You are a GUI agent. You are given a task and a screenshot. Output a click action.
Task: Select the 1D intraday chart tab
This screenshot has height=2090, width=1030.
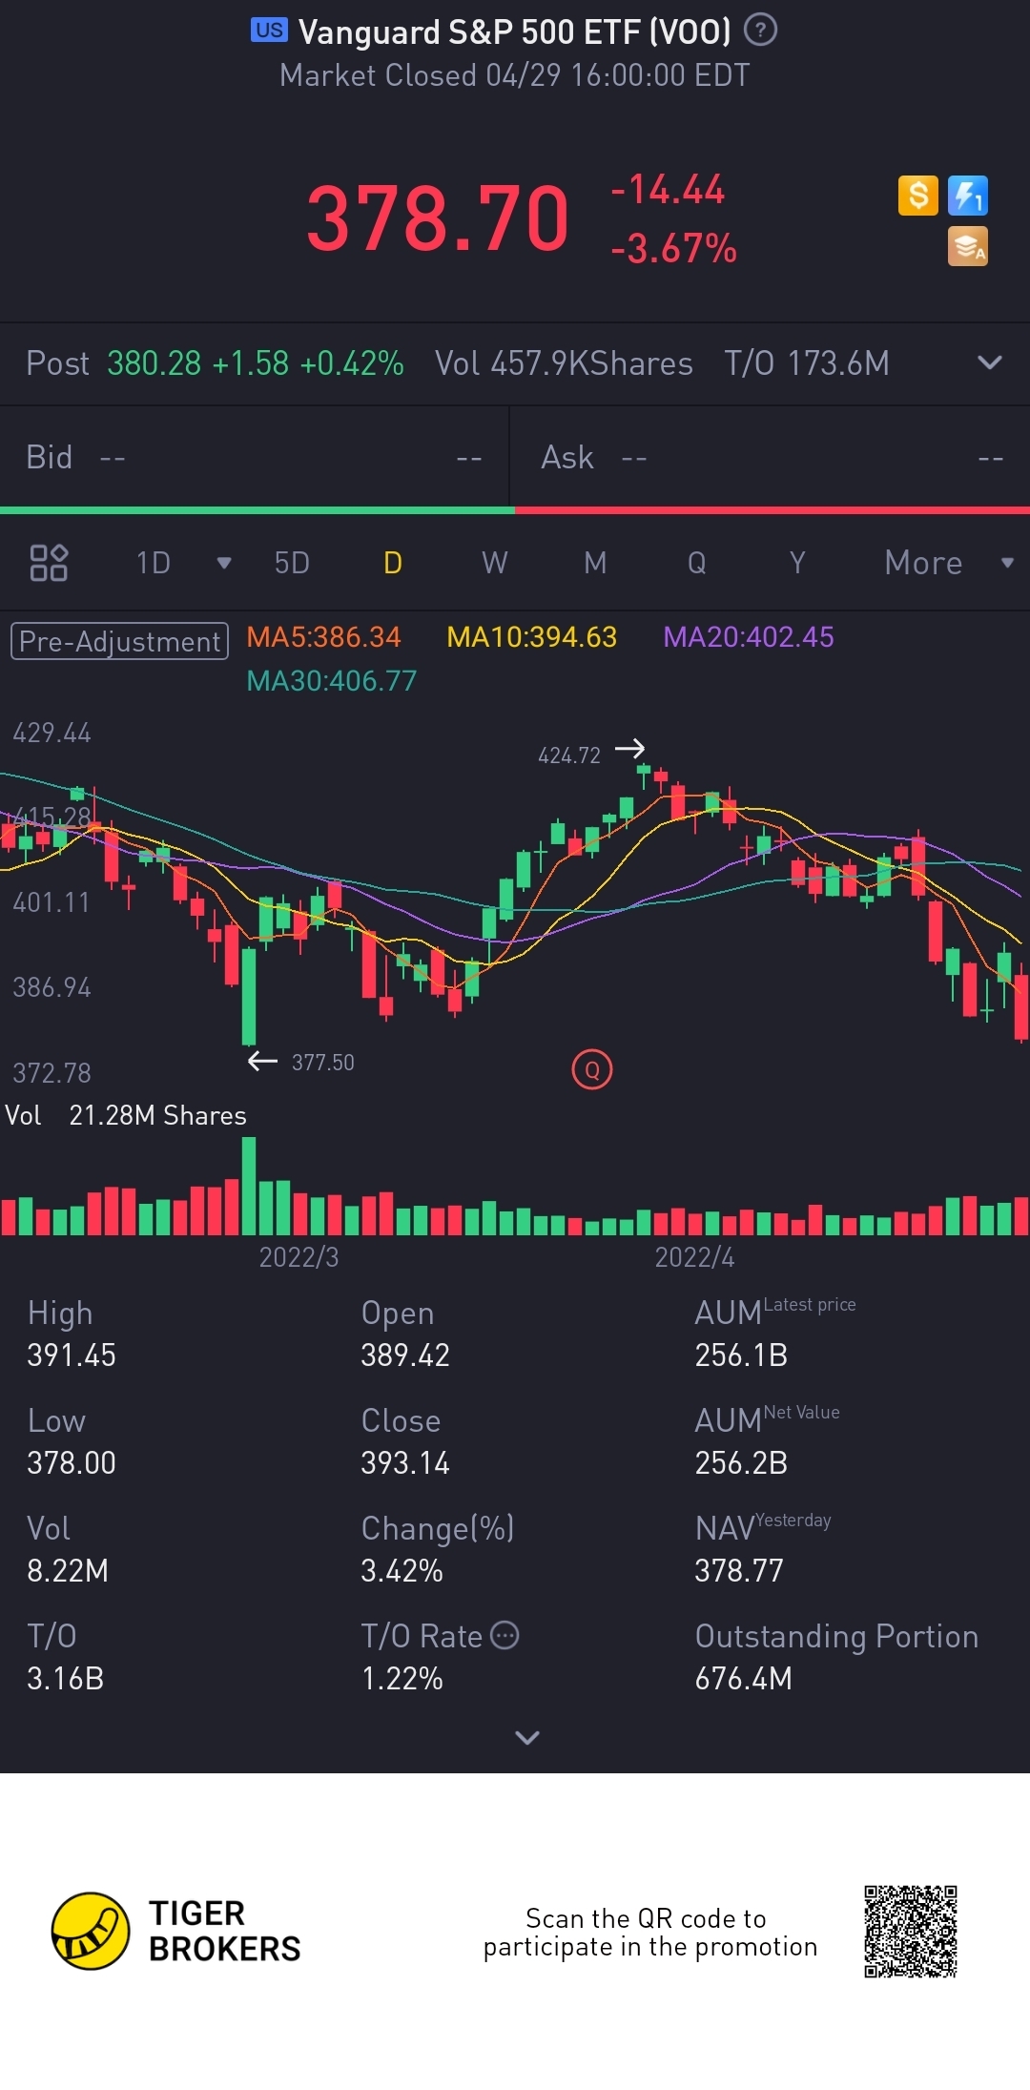(154, 563)
